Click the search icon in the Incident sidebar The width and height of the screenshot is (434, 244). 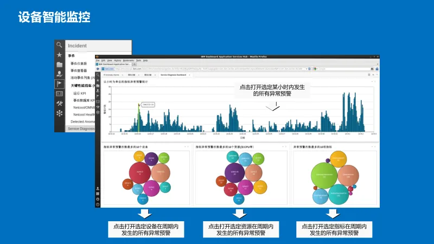click(x=59, y=45)
